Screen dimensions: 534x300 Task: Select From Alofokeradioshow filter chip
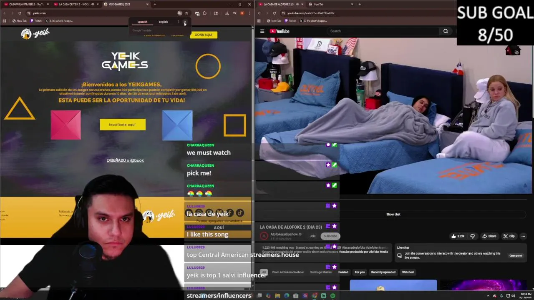tap(288, 272)
